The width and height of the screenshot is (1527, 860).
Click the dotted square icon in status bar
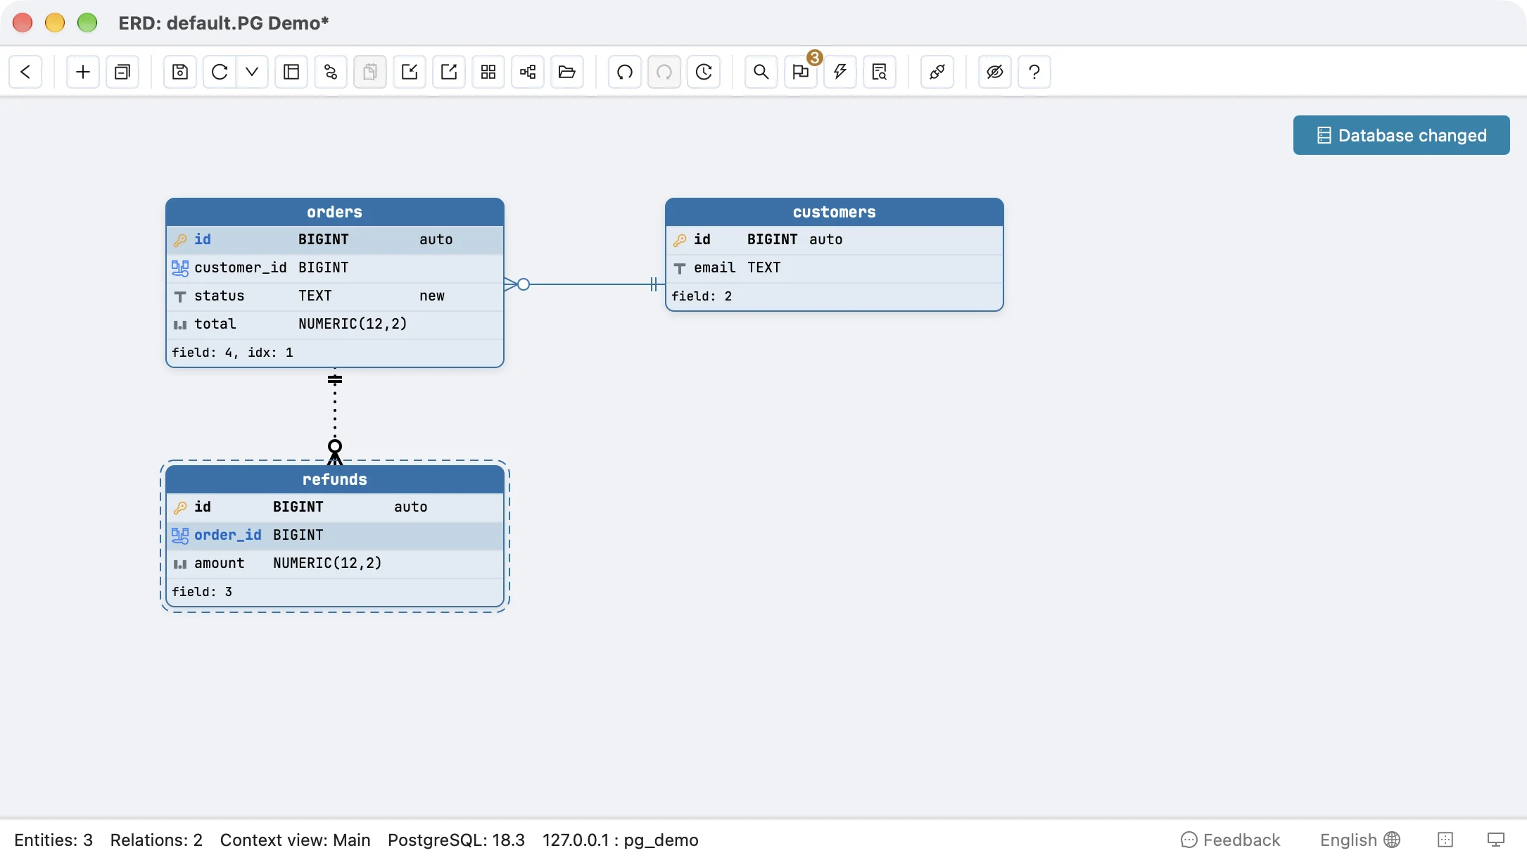[x=1445, y=840]
